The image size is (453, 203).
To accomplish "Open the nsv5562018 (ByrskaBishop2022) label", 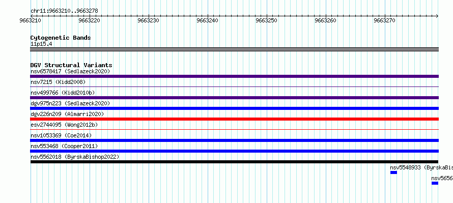I will tap(75, 157).
